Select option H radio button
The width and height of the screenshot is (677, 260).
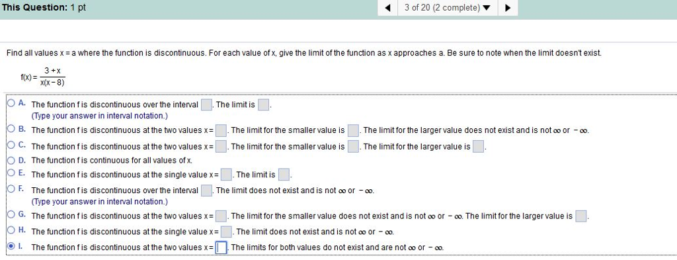[x=11, y=231]
